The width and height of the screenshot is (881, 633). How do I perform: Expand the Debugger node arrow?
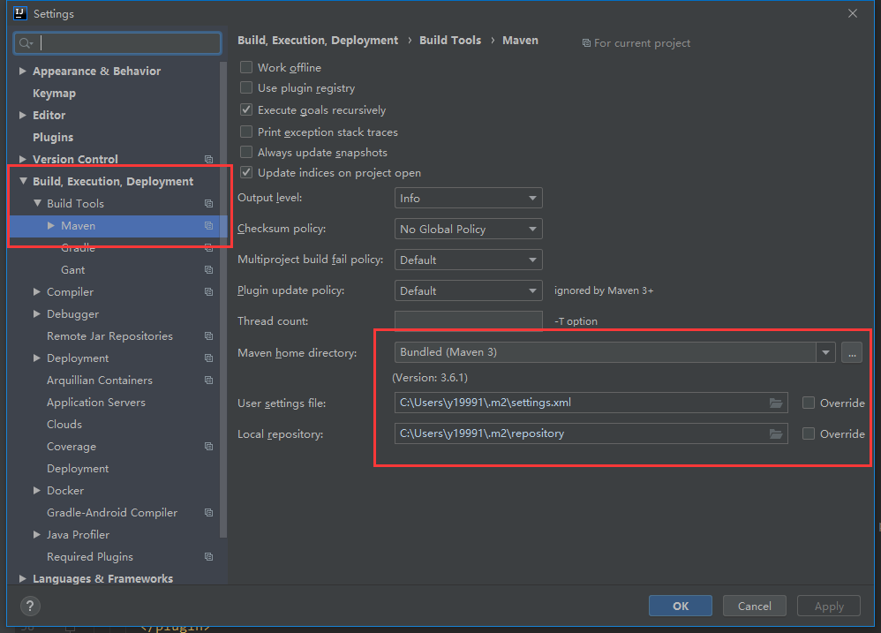click(36, 314)
